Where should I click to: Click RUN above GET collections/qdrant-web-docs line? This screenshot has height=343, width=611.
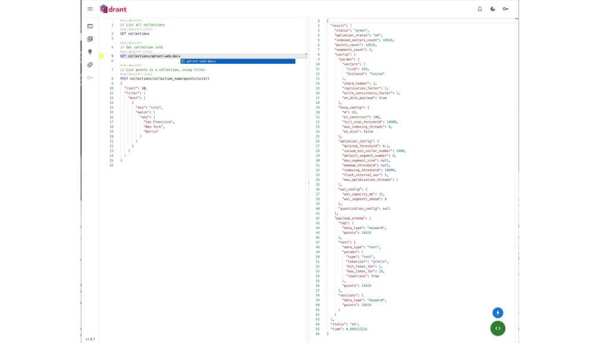tap(122, 52)
